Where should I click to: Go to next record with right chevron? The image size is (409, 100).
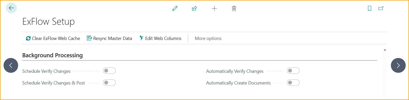[398, 65]
